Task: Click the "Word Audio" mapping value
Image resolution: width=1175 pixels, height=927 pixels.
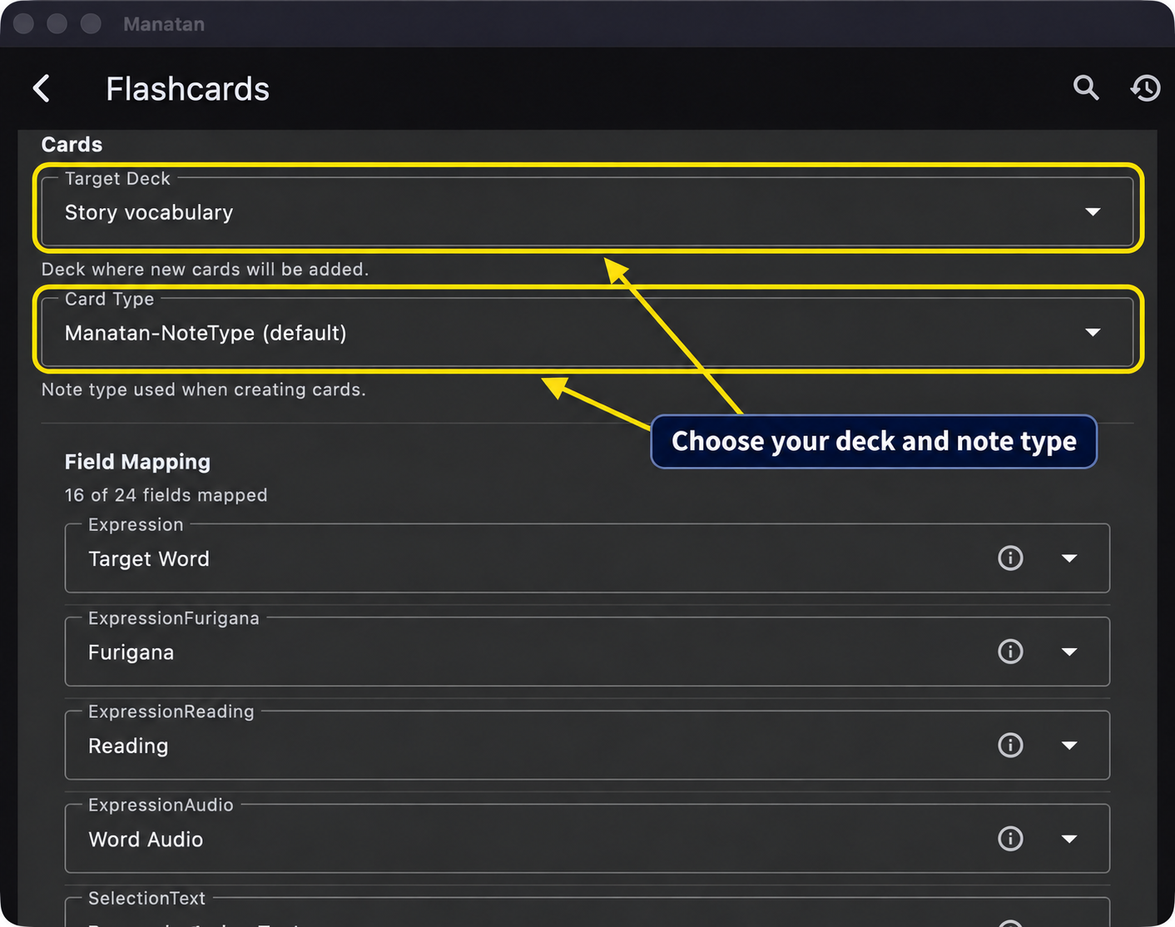Action: coord(146,840)
